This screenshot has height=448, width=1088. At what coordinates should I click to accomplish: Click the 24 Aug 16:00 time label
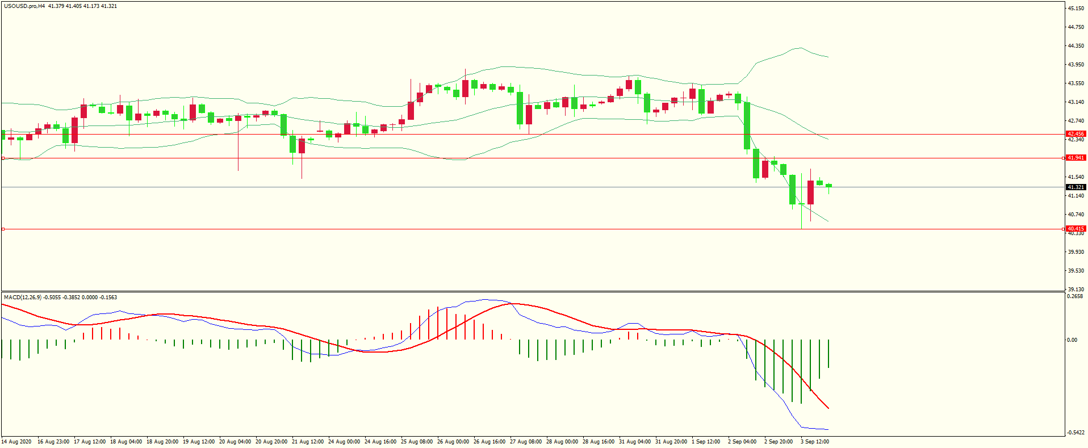pyautogui.click(x=380, y=442)
